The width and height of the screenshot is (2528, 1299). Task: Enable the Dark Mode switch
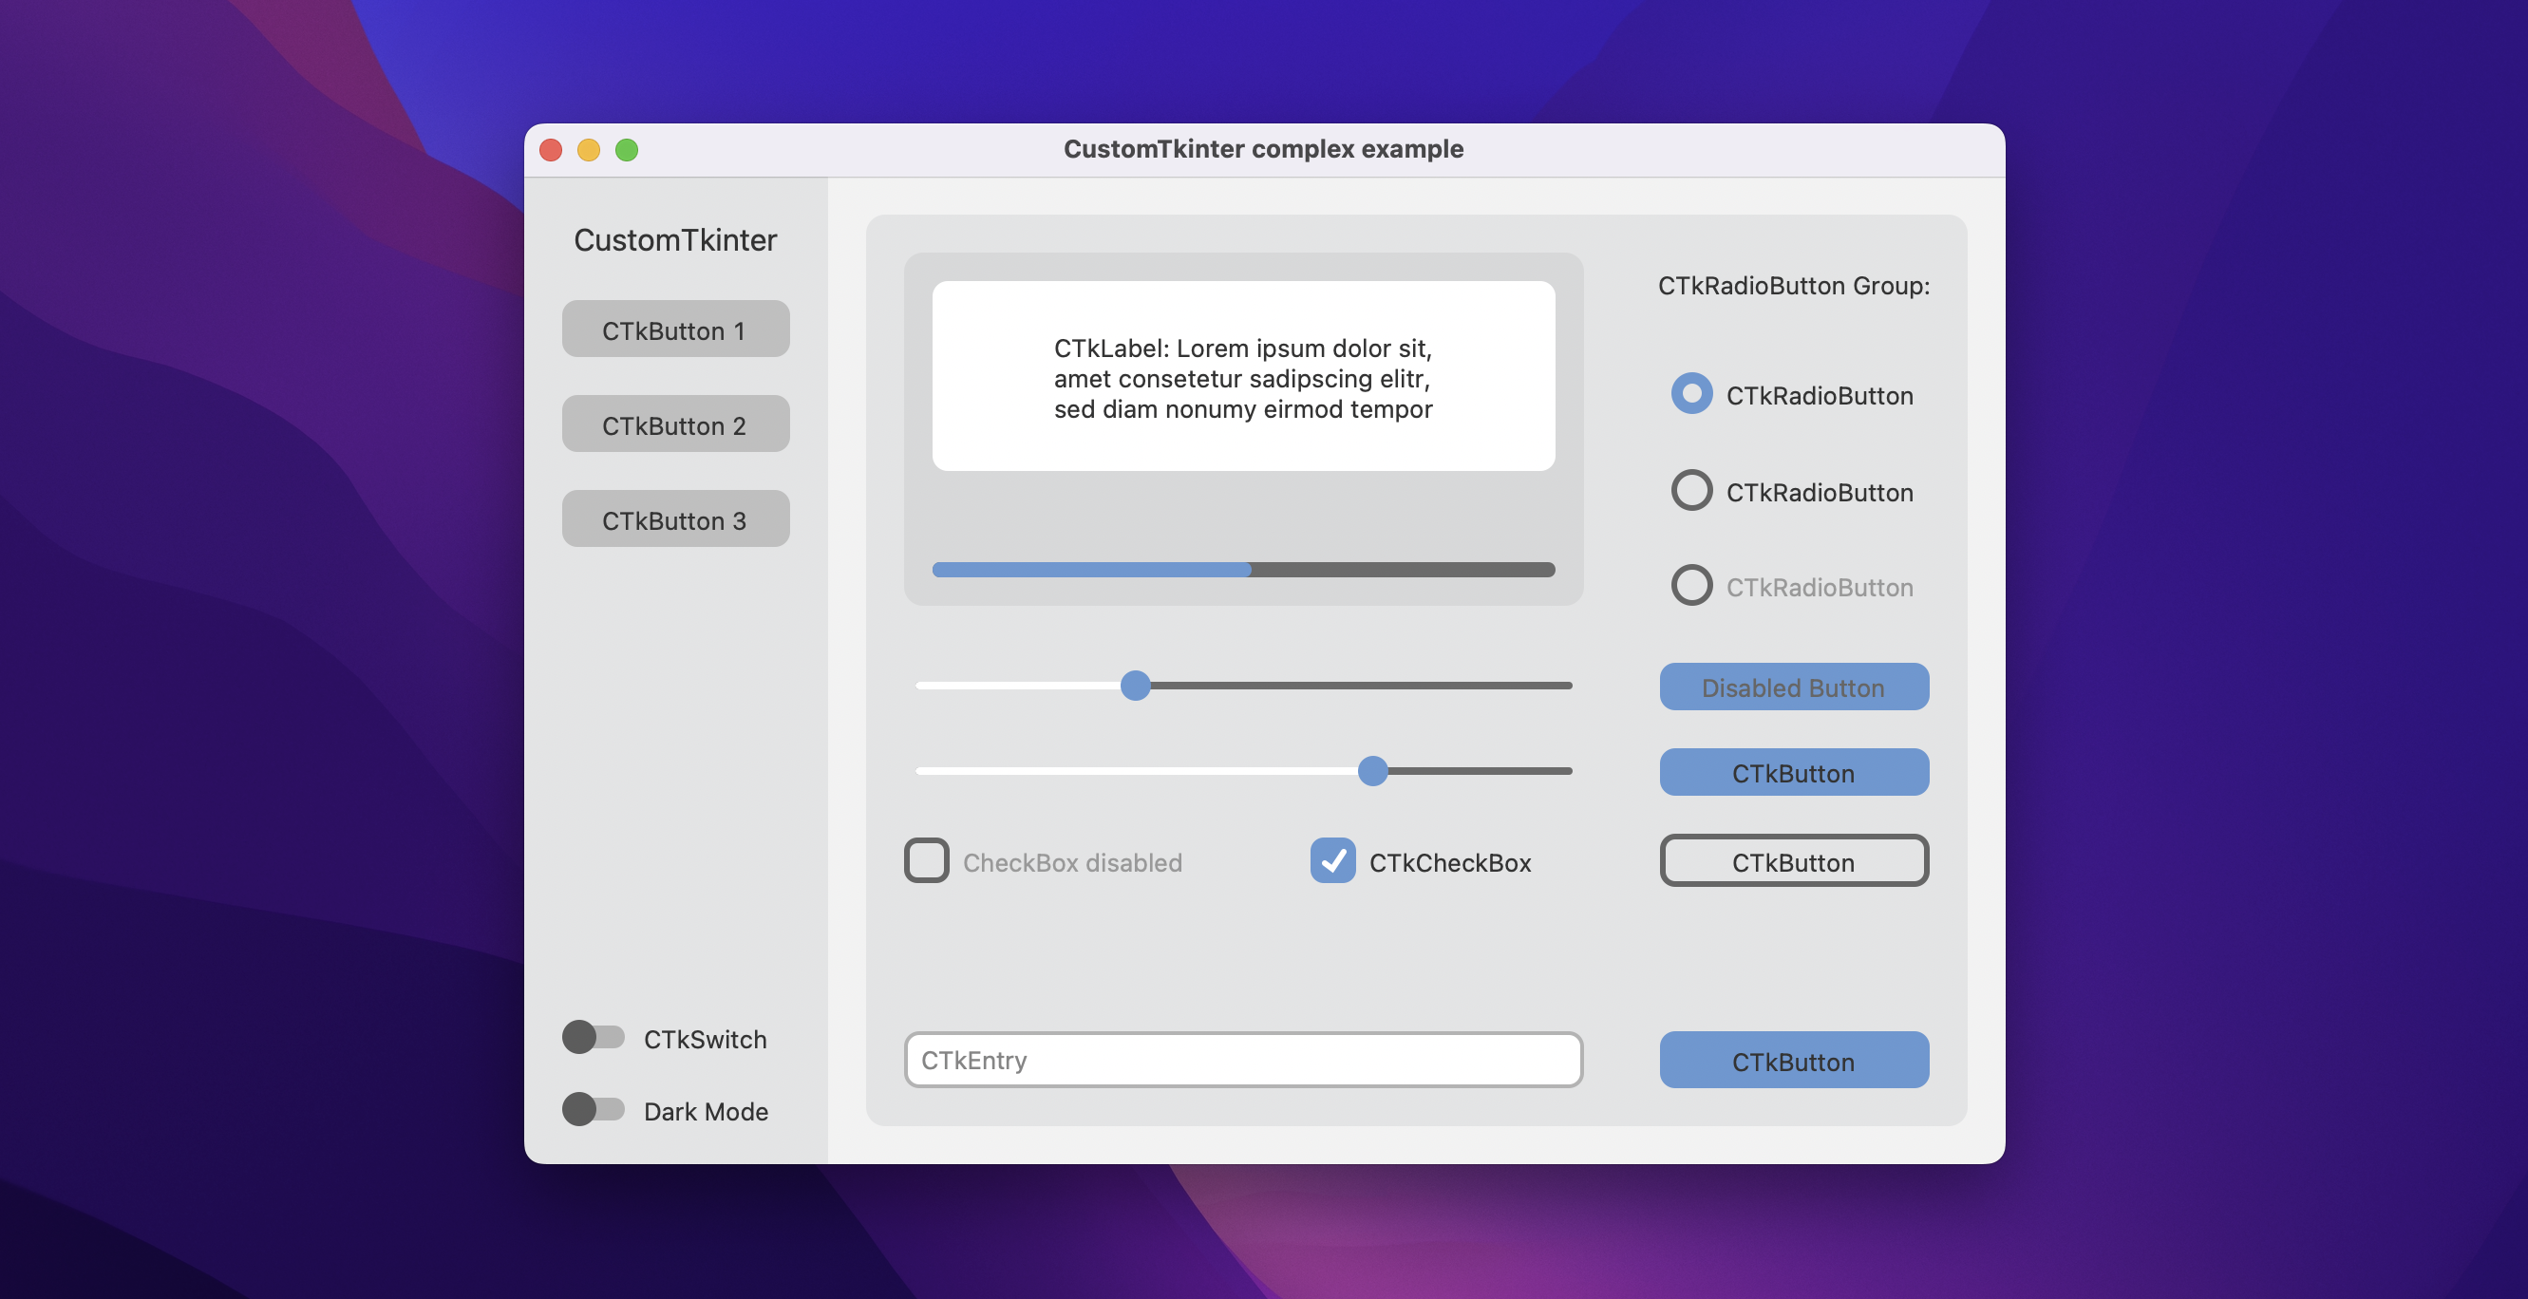[x=594, y=1110]
